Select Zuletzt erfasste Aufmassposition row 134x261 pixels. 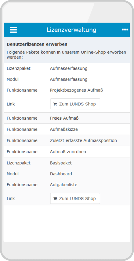[x=67, y=140]
